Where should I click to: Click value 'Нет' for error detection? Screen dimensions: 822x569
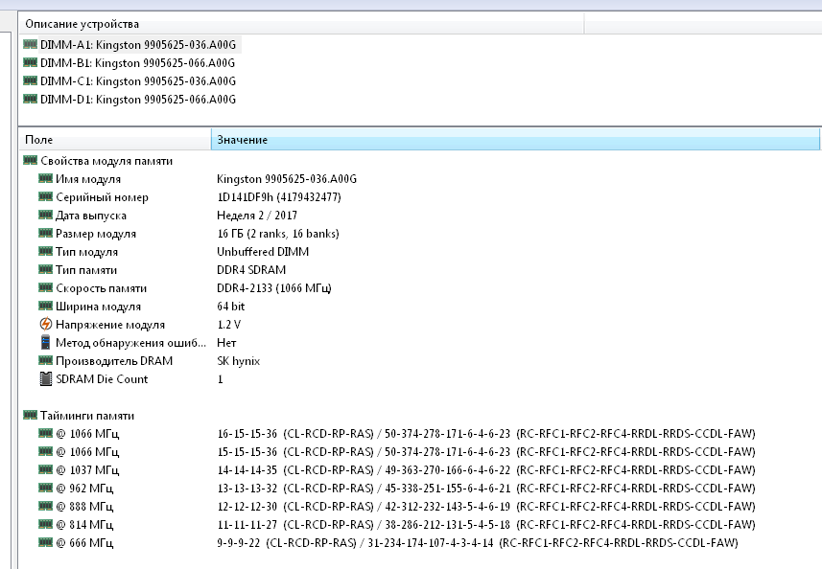[x=226, y=343]
